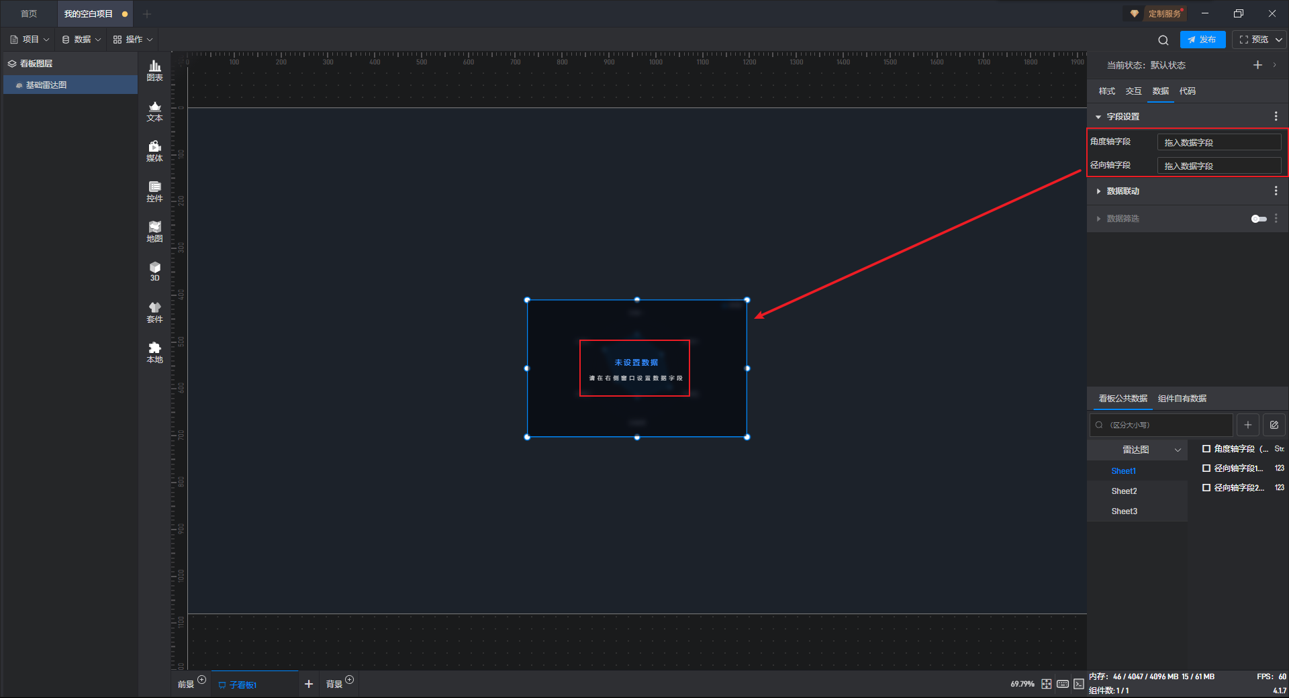Open the 地图 map component panel
Viewport: 1289px width, 698px height.
click(x=154, y=232)
